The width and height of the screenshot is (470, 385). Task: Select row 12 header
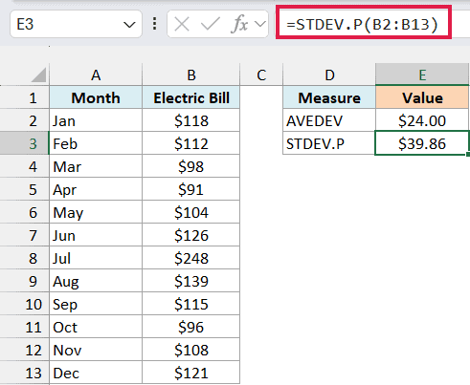[25, 350]
